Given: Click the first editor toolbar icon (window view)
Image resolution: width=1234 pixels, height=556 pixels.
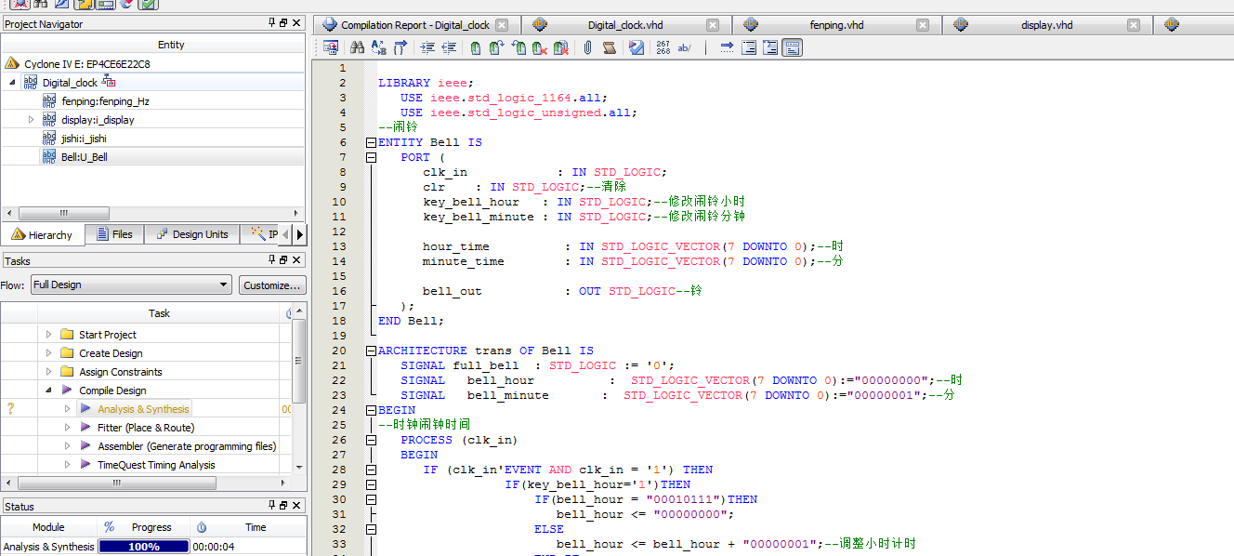Looking at the screenshot, I should point(330,47).
